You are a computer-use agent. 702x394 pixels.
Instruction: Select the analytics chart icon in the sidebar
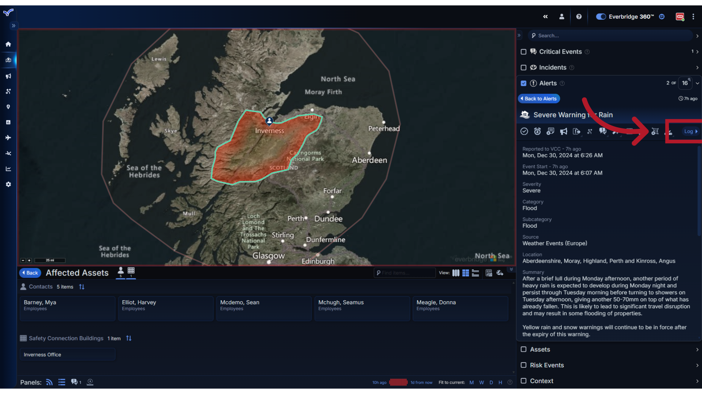8,169
